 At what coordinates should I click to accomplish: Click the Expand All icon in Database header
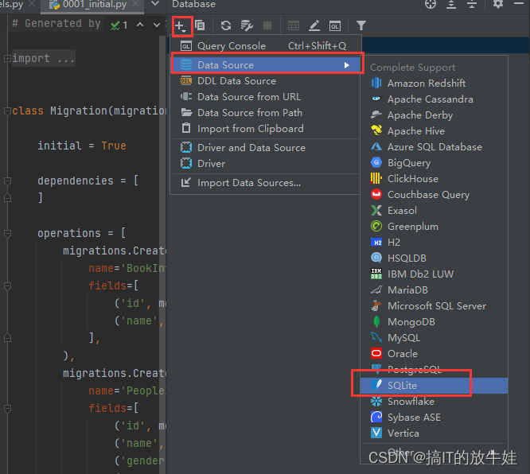[451, 4]
